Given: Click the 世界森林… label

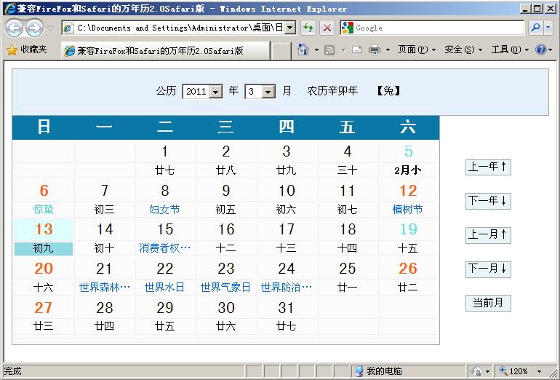Looking at the screenshot, I should pyautogui.click(x=104, y=287).
